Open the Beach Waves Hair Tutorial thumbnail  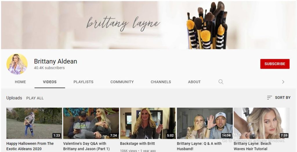tap(262, 123)
